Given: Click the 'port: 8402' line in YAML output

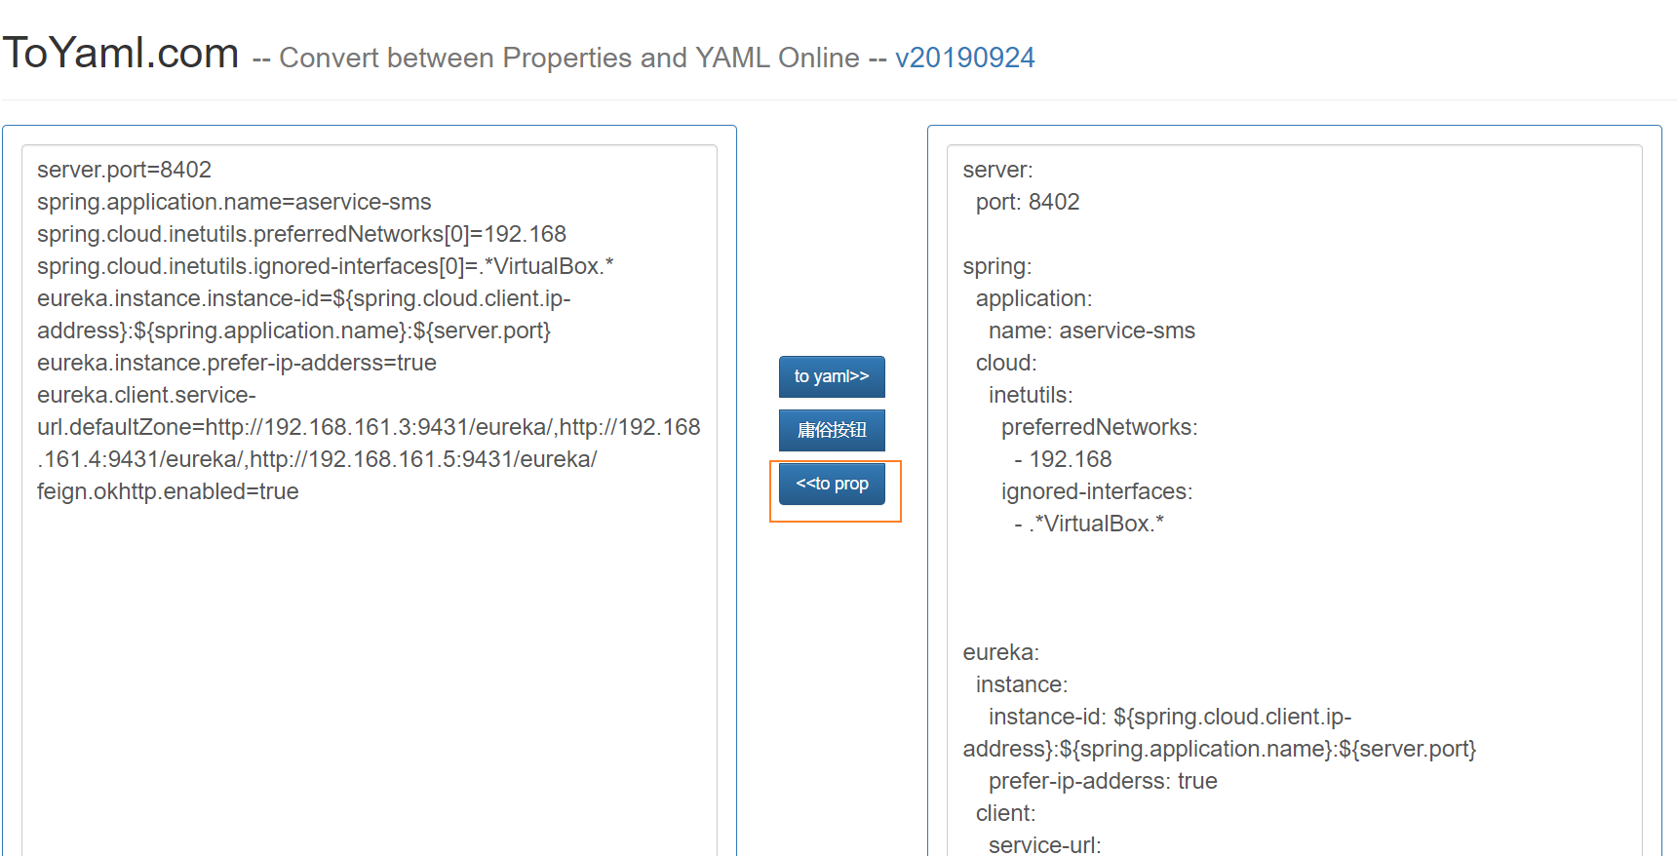Looking at the screenshot, I should tap(1028, 202).
